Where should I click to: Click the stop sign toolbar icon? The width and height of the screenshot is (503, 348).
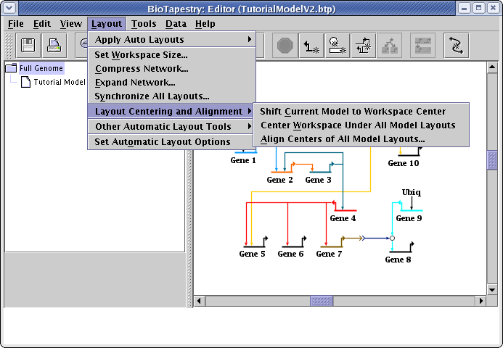pos(285,46)
